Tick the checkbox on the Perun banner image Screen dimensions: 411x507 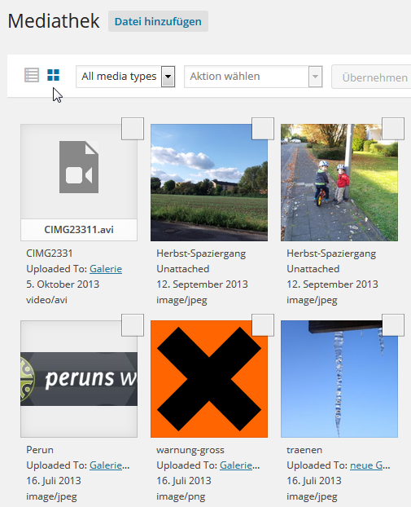pyautogui.click(x=133, y=325)
